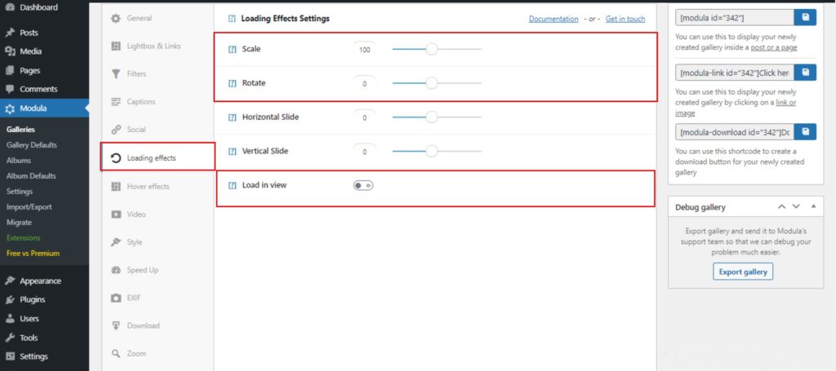Click the Rotate value input field
Viewport: 836px width, 371px height.
pyautogui.click(x=365, y=83)
